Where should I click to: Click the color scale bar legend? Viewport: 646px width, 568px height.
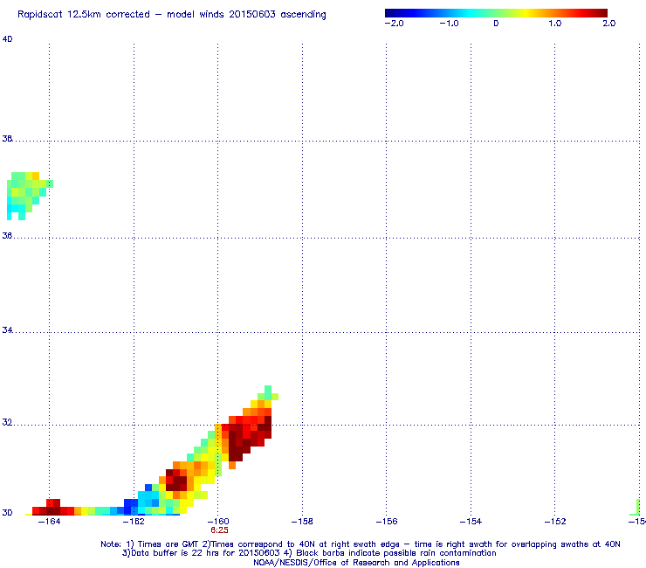click(x=496, y=13)
